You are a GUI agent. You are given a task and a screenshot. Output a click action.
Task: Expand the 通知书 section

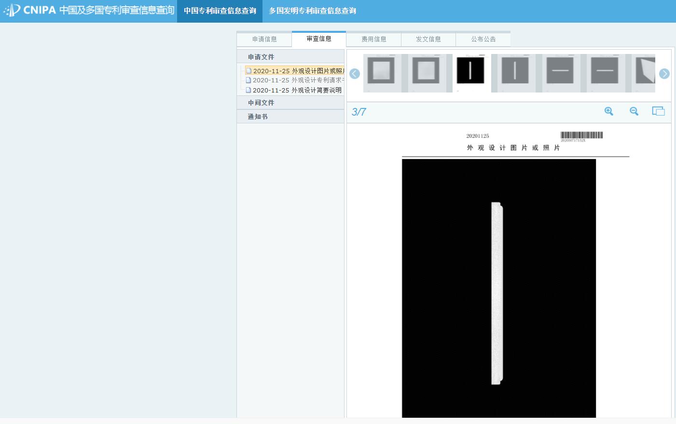pos(258,117)
